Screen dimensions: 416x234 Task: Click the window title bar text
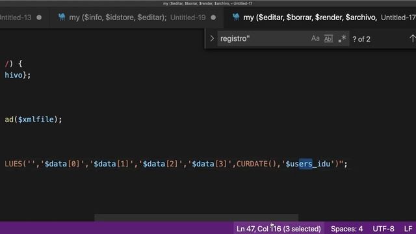click(208, 3)
